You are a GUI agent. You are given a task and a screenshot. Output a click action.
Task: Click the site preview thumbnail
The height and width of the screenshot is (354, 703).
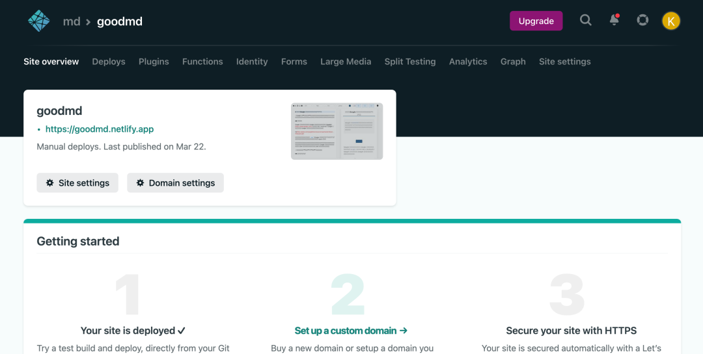tap(337, 131)
